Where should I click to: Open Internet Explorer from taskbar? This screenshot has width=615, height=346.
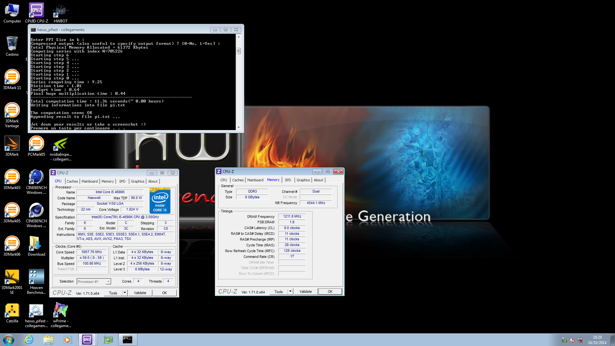29,340
